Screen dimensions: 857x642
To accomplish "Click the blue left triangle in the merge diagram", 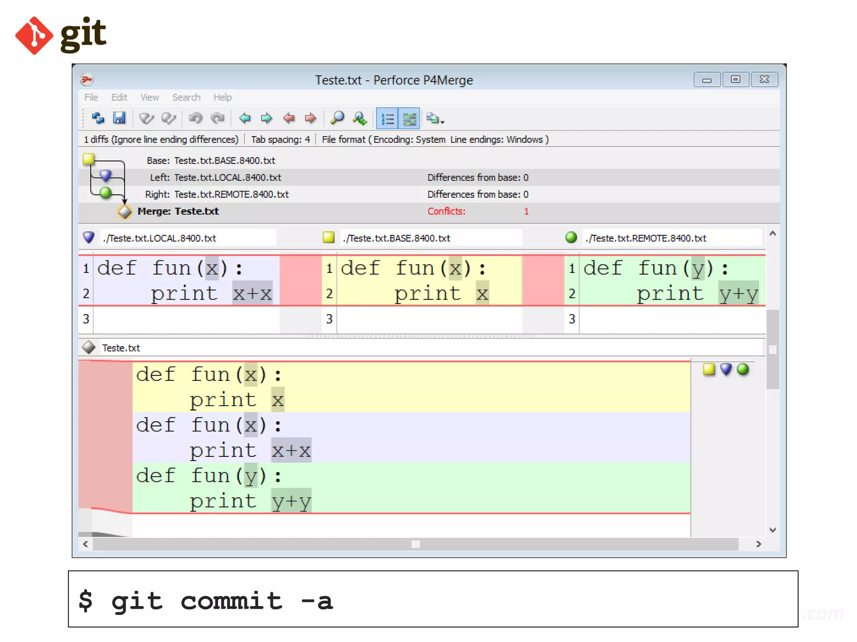I will click(x=105, y=176).
